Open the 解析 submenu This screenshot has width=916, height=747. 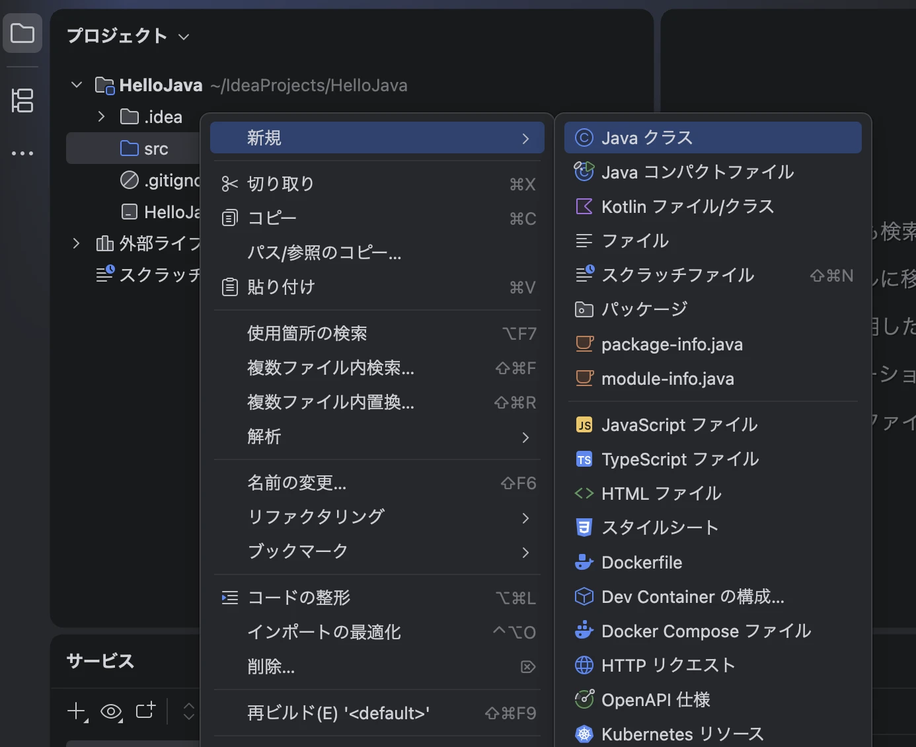(377, 437)
